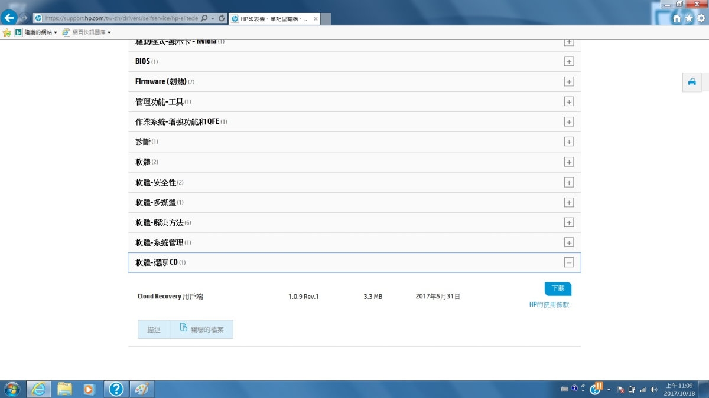Expand the 作業系統-增強功能和 QFE section
The image size is (709, 398).
569,121
